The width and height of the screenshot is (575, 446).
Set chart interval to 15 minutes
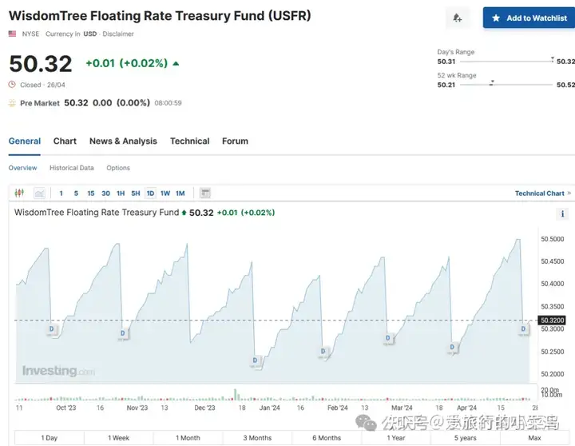(x=90, y=193)
